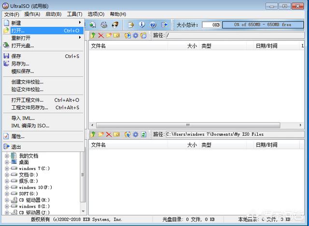
Task: Open the 工具(T) menu
Action: point(74,14)
